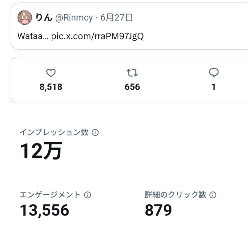Select the 8,518 likes count

[51, 87]
